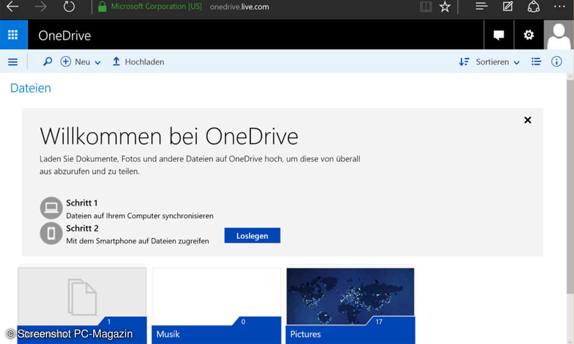The image size is (574, 344).
Task: Reload the page with the refresh icon
Action: [x=69, y=7]
